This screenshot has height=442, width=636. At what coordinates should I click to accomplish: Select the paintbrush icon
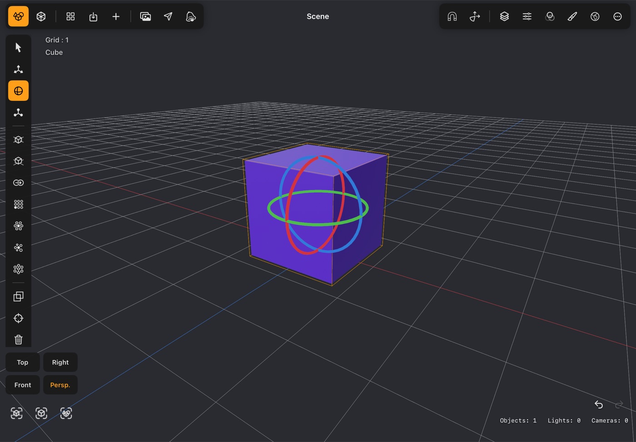(572, 16)
